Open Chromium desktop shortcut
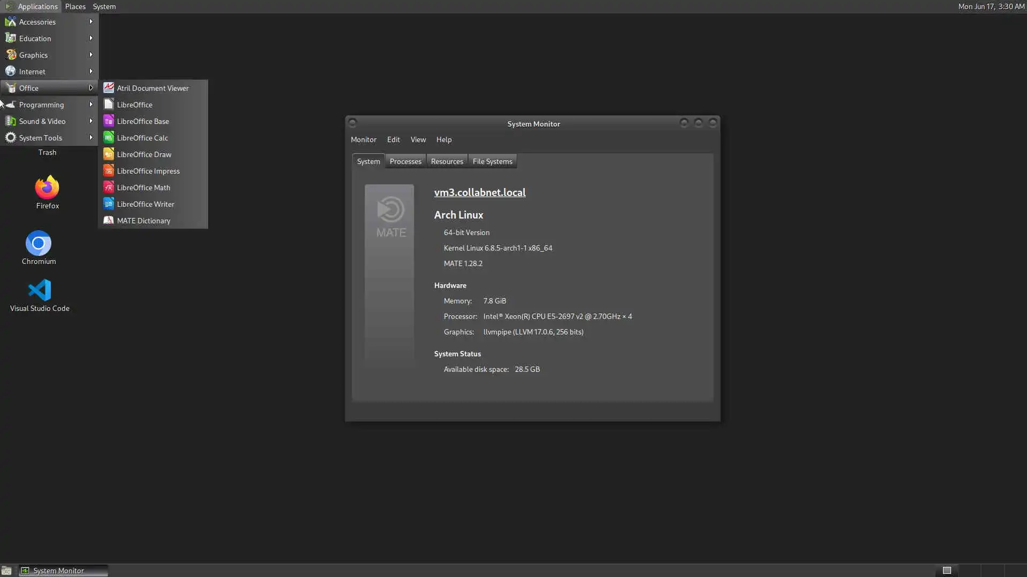Viewport: 1027px width, 577px height. click(x=39, y=244)
